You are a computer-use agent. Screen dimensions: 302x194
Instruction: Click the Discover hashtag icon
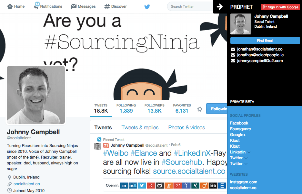coord(107,7)
